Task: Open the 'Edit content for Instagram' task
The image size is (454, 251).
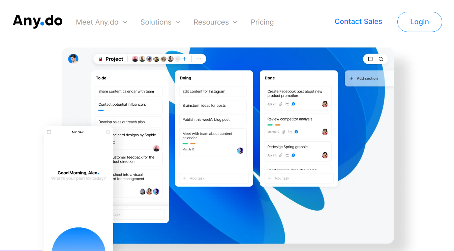Action: (x=213, y=92)
